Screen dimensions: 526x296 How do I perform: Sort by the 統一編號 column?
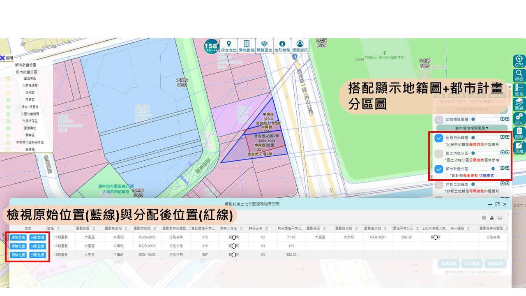pyautogui.click(x=464, y=229)
